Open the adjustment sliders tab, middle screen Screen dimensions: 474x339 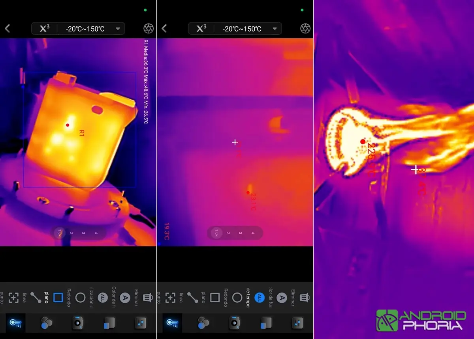tap(297, 323)
